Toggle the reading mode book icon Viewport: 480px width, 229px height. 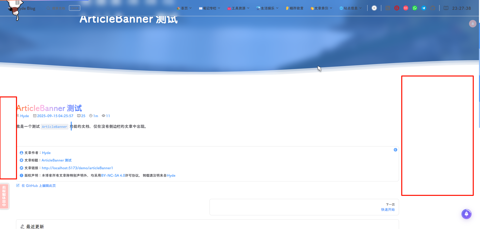point(446,8)
